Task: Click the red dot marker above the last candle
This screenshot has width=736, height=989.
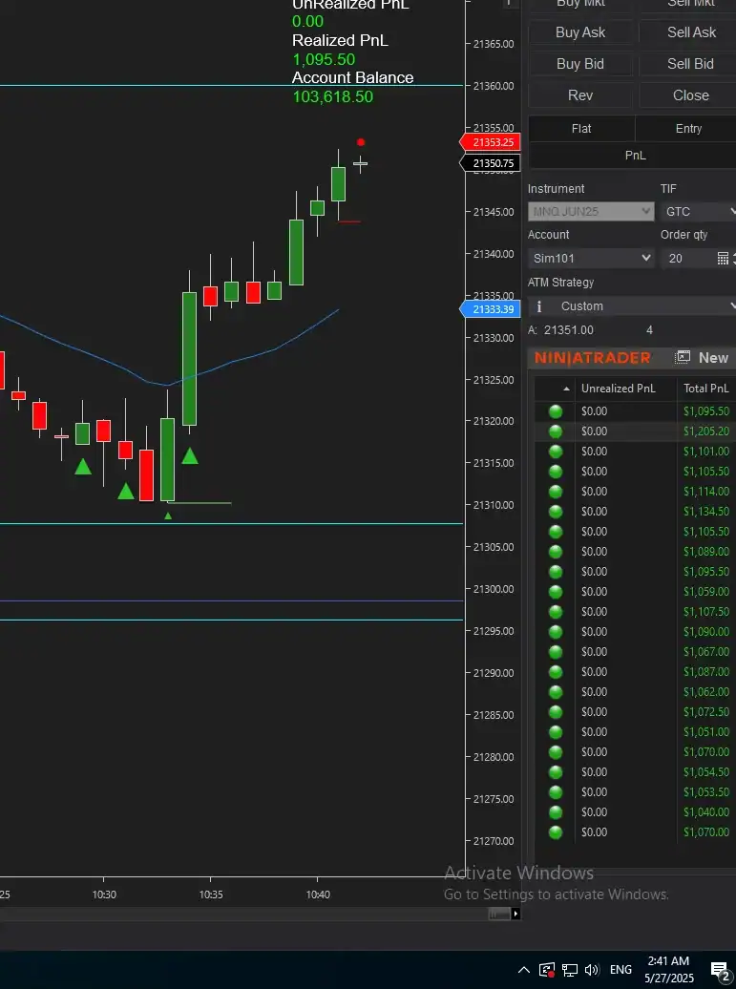Action: point(361,142)
